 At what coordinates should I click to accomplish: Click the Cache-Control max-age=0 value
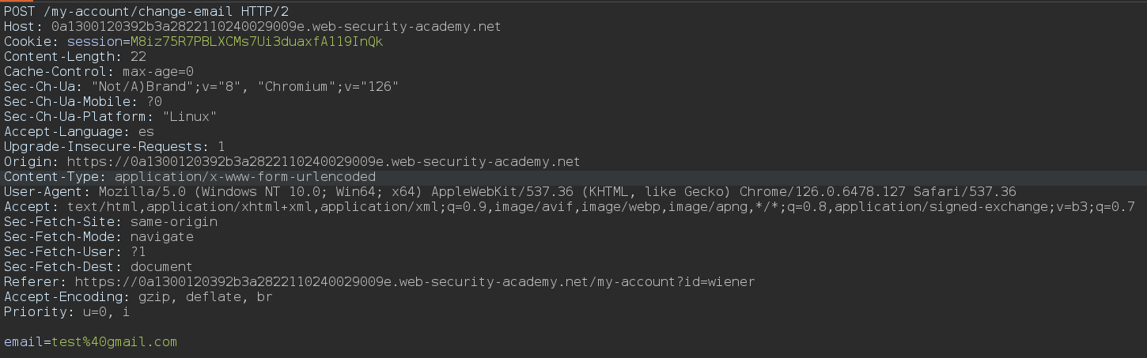pyautogui.click(x=158, y=72)
